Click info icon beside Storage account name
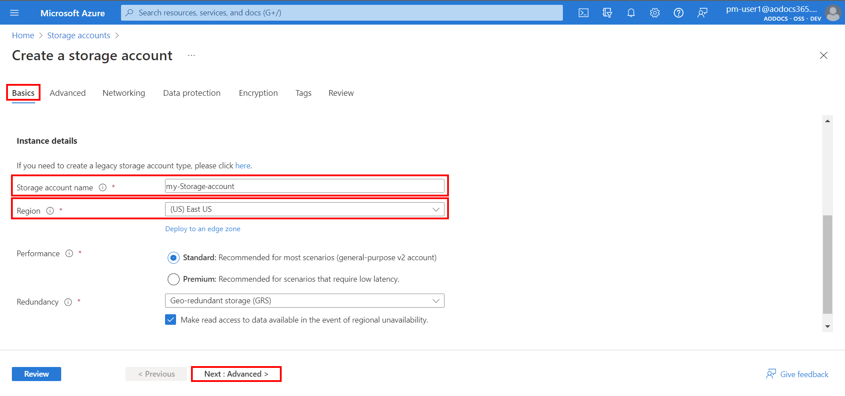Viewport: 845px width, 396px height. coord(103,188)
